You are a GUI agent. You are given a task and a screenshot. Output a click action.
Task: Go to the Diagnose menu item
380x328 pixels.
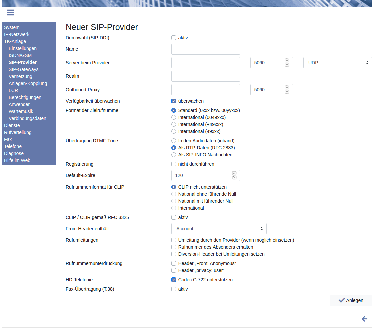pos(14,153)
